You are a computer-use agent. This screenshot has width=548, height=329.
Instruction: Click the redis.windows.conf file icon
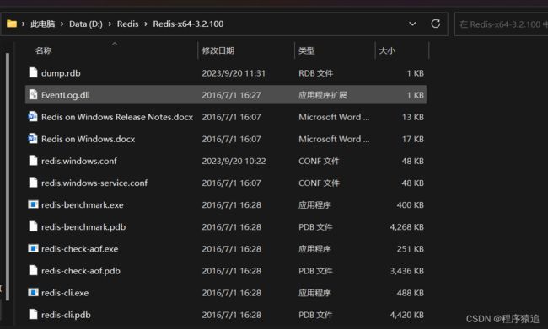click(33, 161)
